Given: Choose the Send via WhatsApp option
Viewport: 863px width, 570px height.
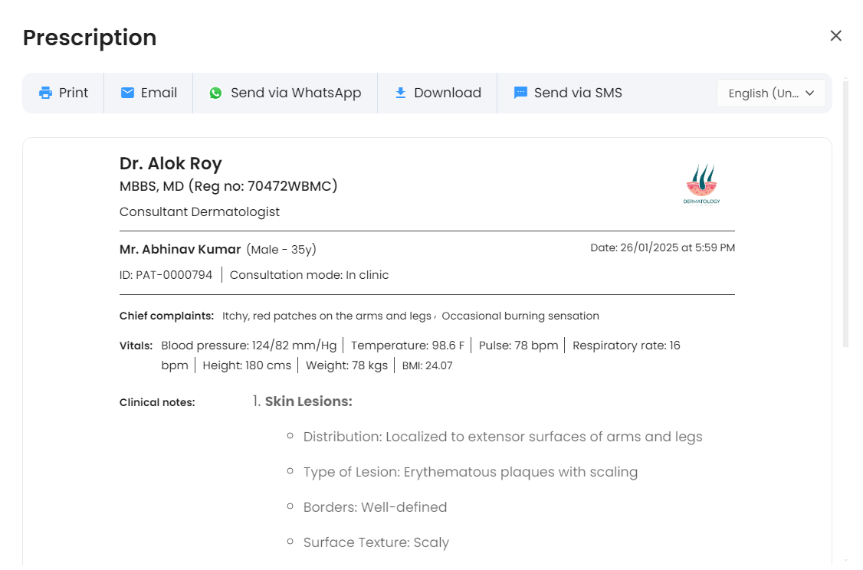Looking at the screenshot, I should (x=296, y=93).
